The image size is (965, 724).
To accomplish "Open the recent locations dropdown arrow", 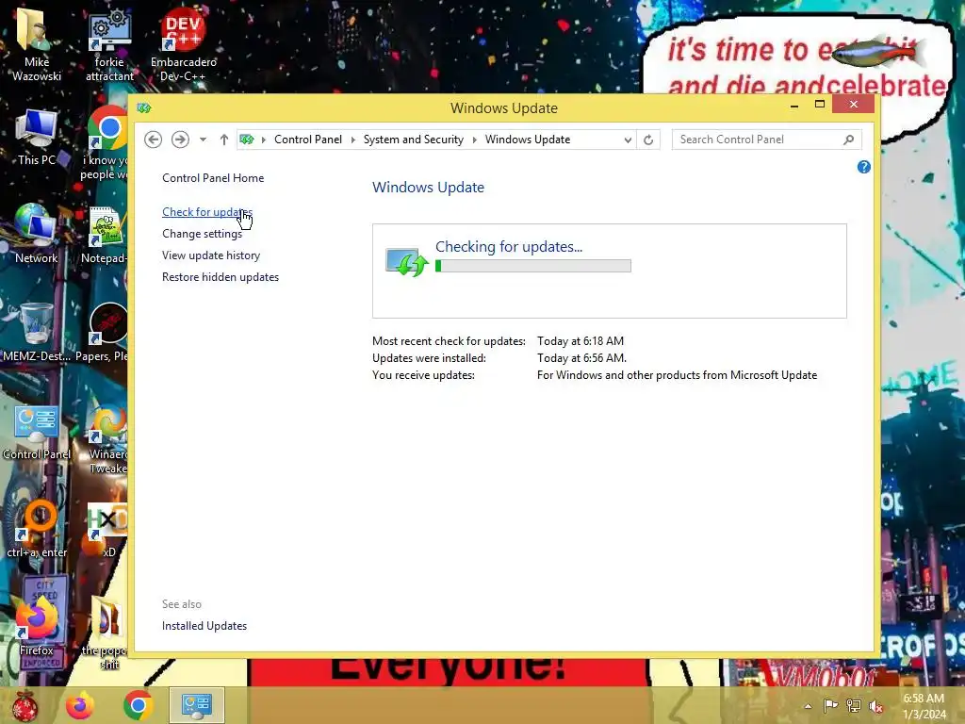I will tap(203, 140).
